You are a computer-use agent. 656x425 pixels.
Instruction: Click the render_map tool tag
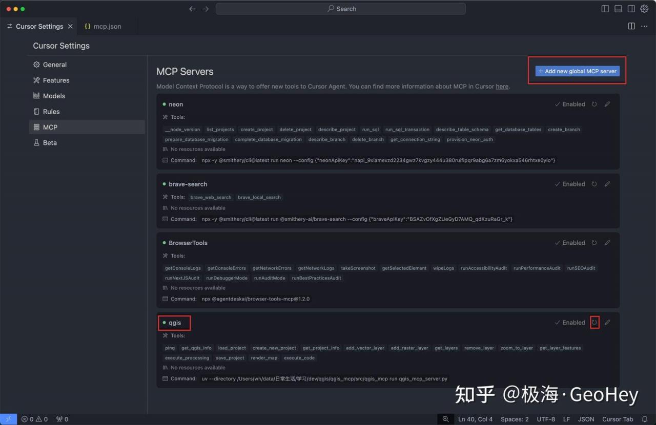click(264, 358)
